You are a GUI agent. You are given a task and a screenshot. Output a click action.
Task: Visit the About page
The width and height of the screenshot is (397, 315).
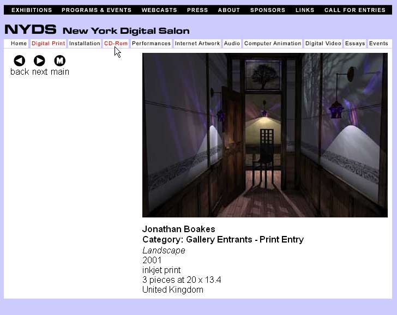tap(229, 10)
